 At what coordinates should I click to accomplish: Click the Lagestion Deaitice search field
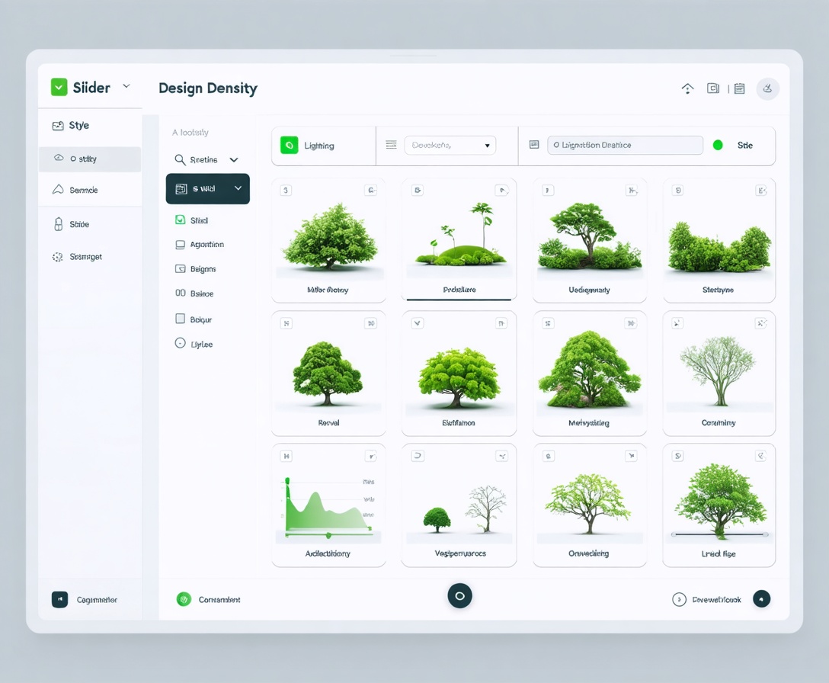(x=624, y=146)
